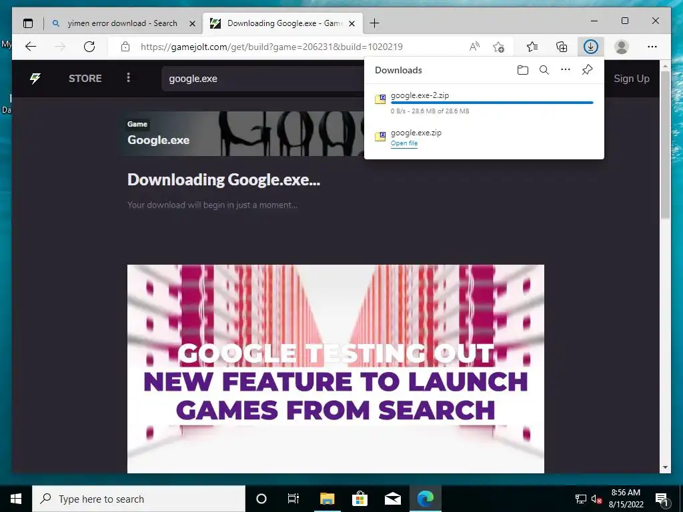Image resolution: width=683 pixels, height=512 pixels.
Task: Open the Game Jolt three-dot menu
Action: [x=128, y=77]
